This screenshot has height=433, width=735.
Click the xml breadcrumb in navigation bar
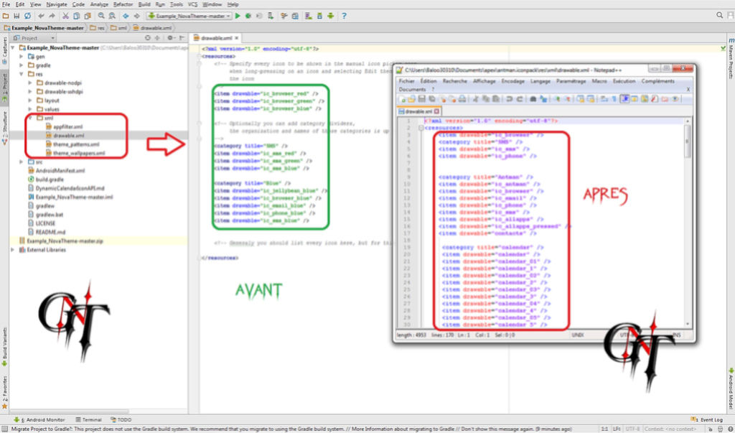pyautogui.click(x=118, y=28)
